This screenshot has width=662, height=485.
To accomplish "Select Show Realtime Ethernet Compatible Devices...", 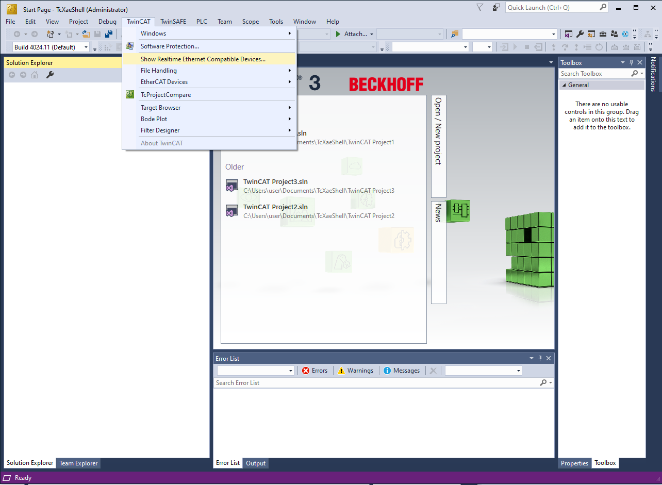I will click(209, 59).
